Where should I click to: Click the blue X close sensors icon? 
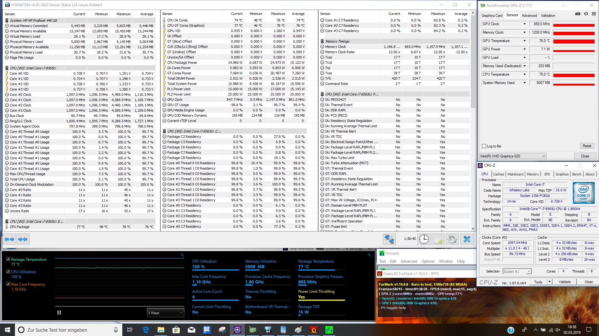[467, 239]
